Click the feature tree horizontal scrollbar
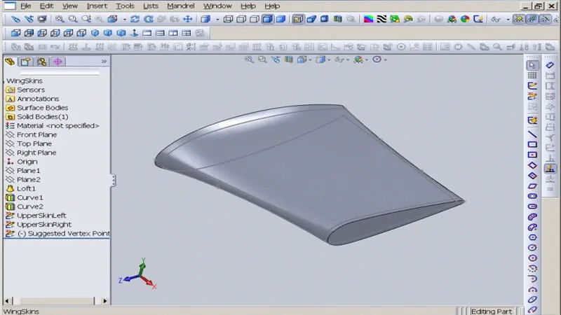561x315 pixels. pos(55,301)
